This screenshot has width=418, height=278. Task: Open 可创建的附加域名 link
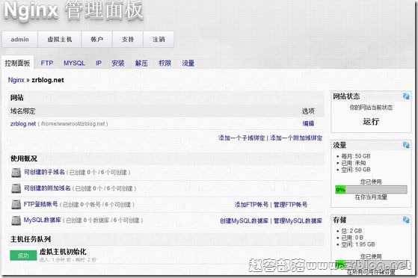47,188
